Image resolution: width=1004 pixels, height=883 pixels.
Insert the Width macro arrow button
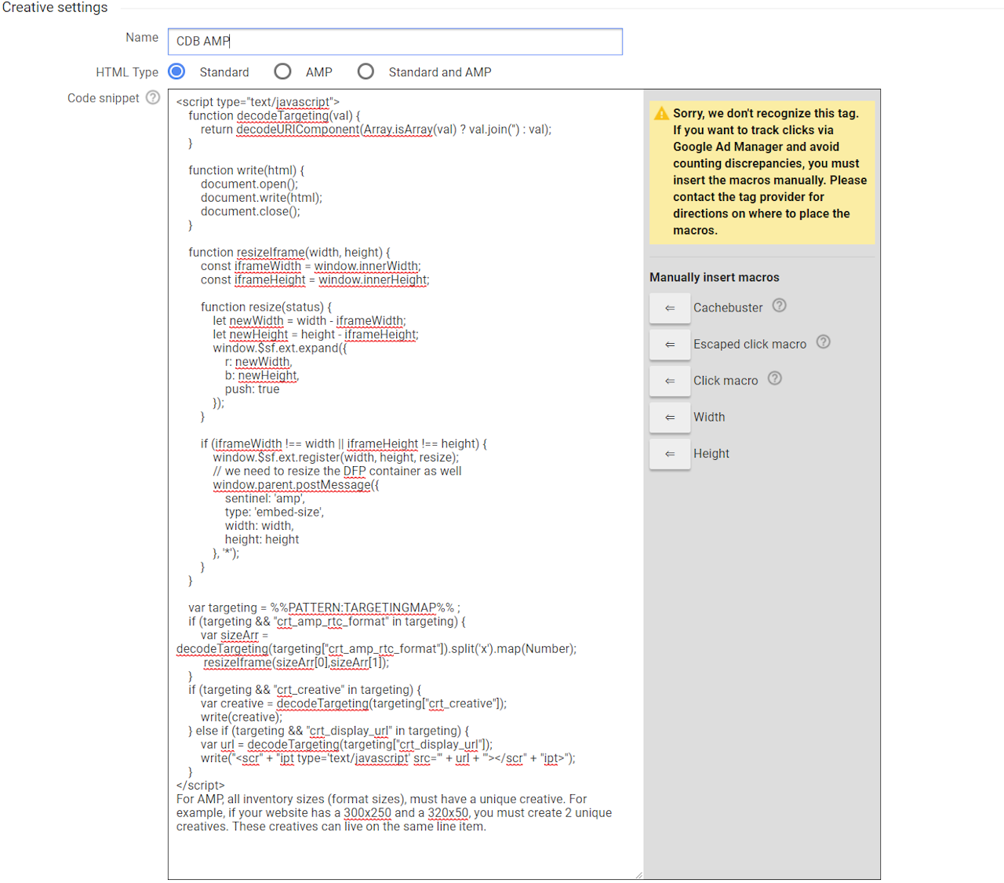pos(670,417)
